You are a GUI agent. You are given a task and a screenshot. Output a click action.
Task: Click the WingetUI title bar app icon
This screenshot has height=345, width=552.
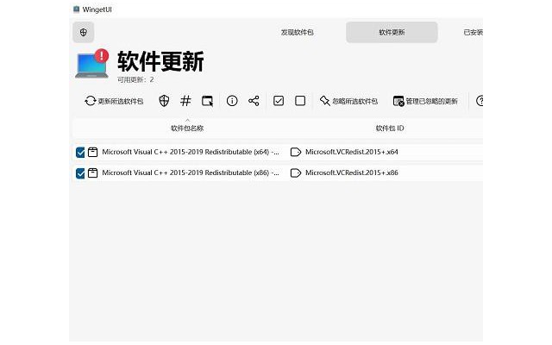(x=77, y=9)
